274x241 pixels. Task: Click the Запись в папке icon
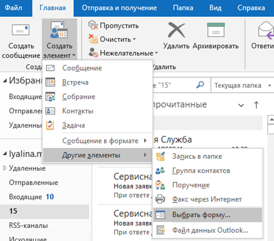point(160,156)
